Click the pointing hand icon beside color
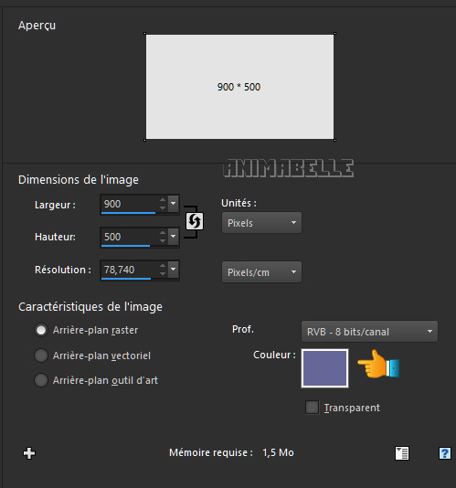Screen dimensions: 456x488 click(x=378, y=365)
